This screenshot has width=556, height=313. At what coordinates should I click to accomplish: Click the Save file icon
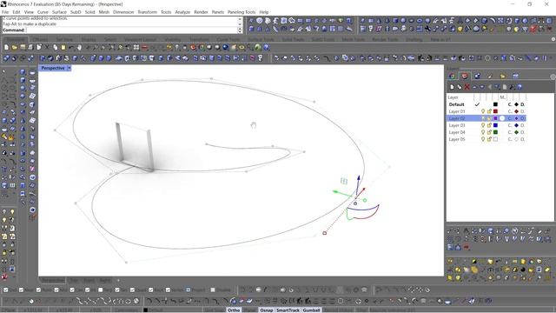point(23,47)
